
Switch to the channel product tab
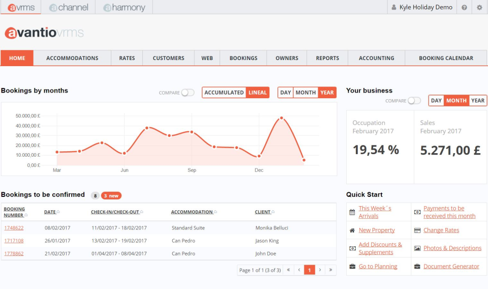tap(69, 8)
